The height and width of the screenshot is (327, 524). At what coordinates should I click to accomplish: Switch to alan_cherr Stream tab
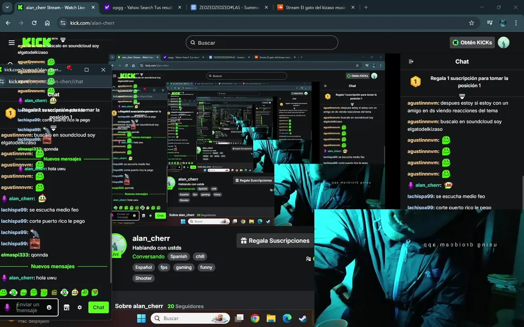[x=55, y=7]
